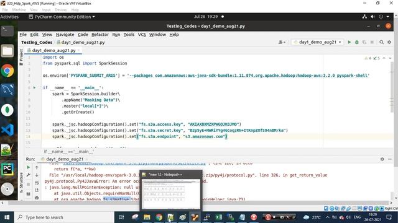Viewport: 398px width, 223px height.
Task: Open the Jul 26 19:29 clock menu
Action: pos(206,17)
